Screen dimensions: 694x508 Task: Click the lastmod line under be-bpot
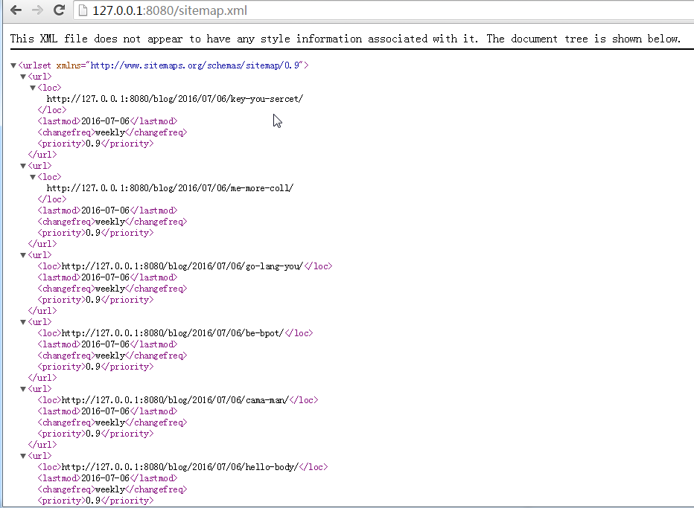[107, 344]
